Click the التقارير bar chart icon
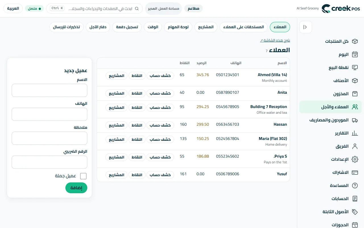The height and width of the screenshot is (228, 364). 355,133
